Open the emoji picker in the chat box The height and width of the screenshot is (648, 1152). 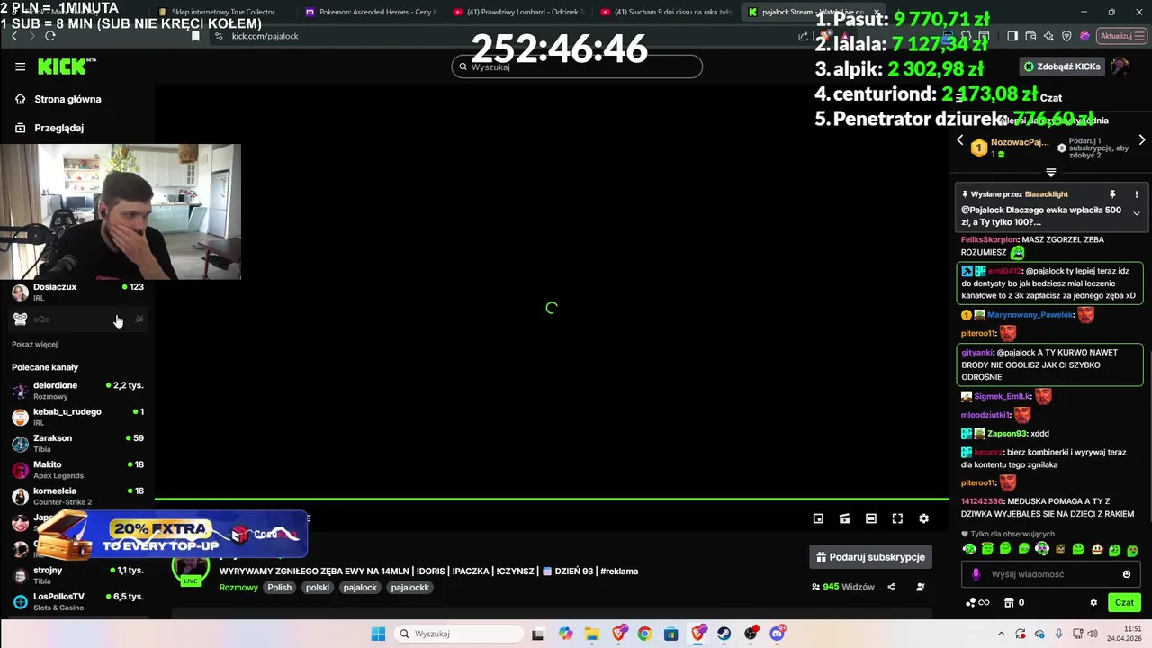pos(1127,574)
